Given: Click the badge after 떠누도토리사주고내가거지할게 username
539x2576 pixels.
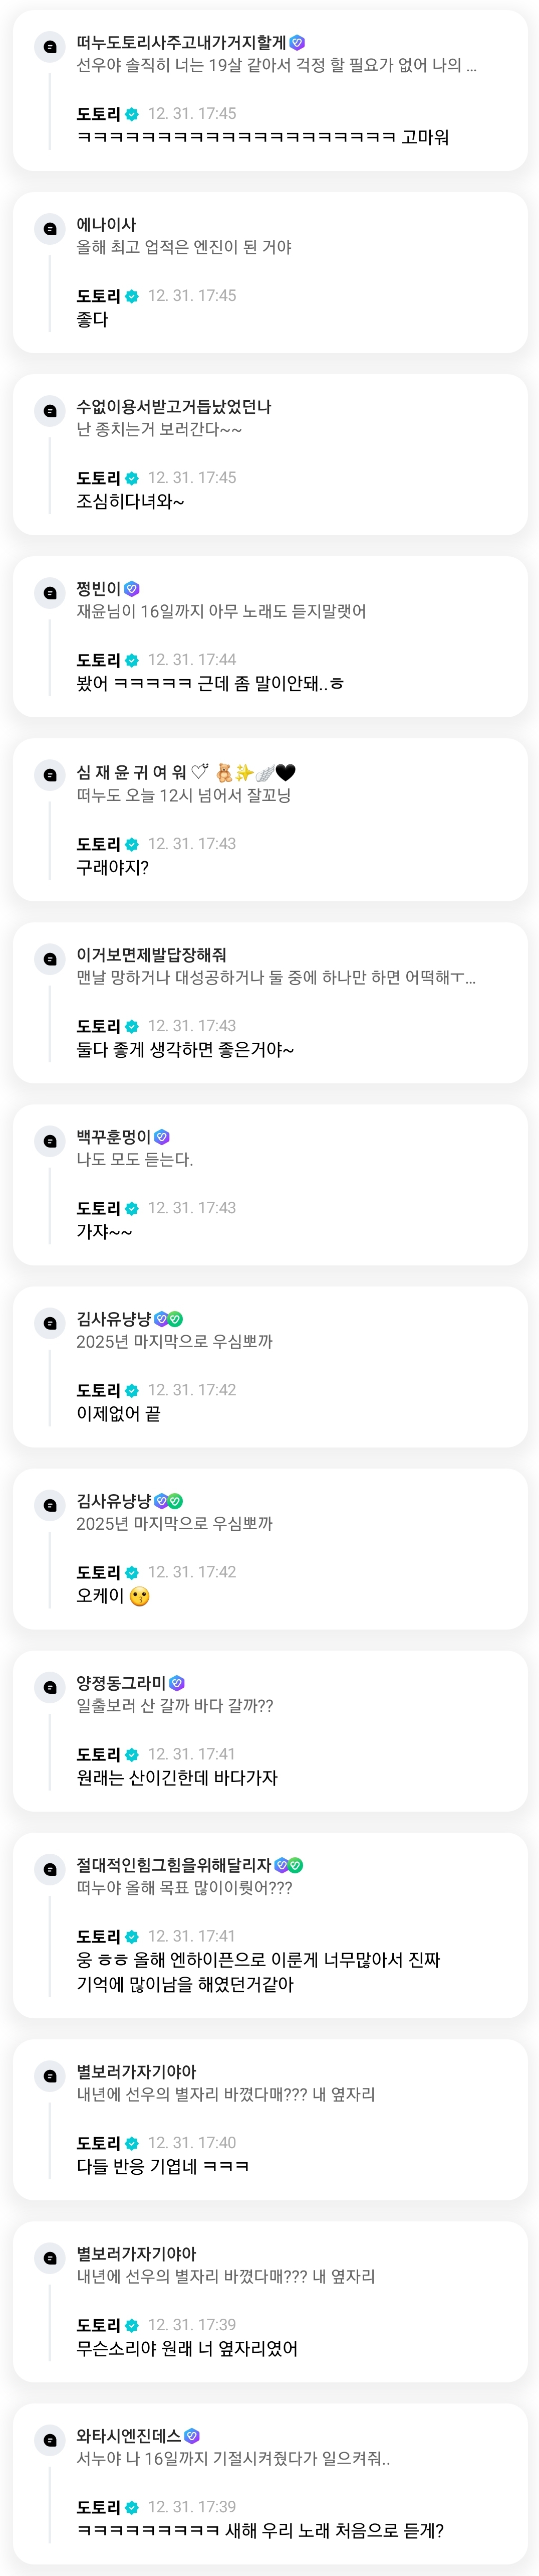Looking at the screenshot, I should pyautogui.click(x=297, y=43).
